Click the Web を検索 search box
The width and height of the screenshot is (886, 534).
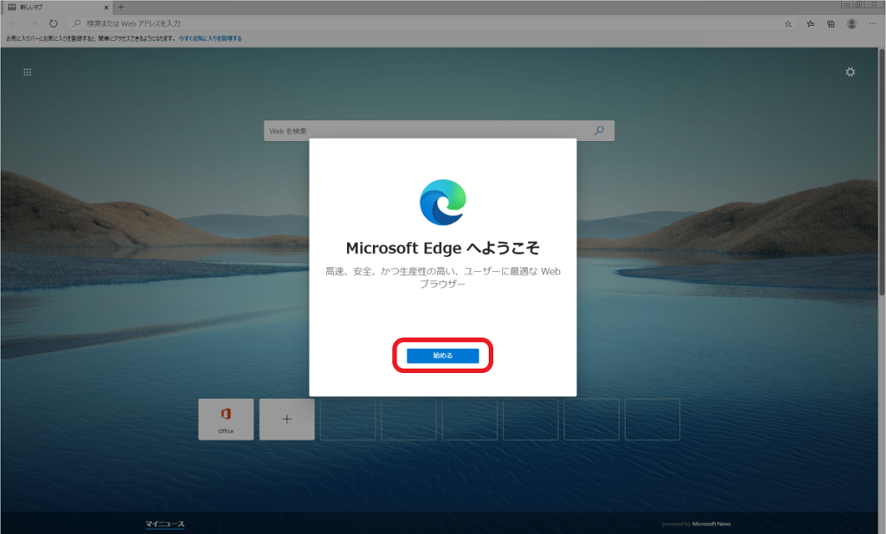click(x=439, y=131)
